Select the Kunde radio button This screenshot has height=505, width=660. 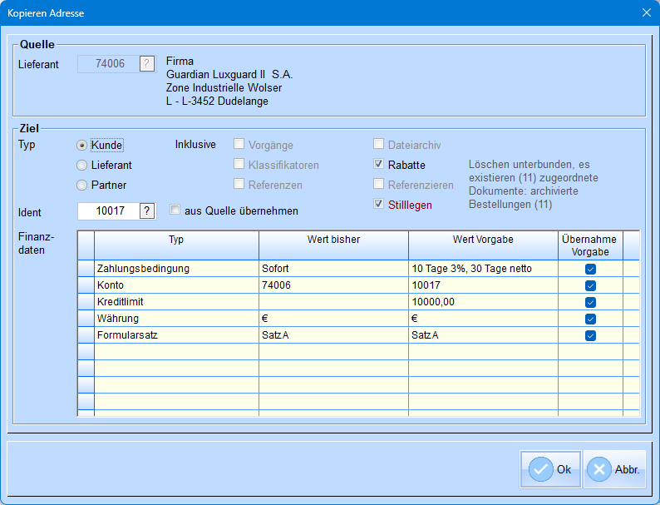point(81,146)
